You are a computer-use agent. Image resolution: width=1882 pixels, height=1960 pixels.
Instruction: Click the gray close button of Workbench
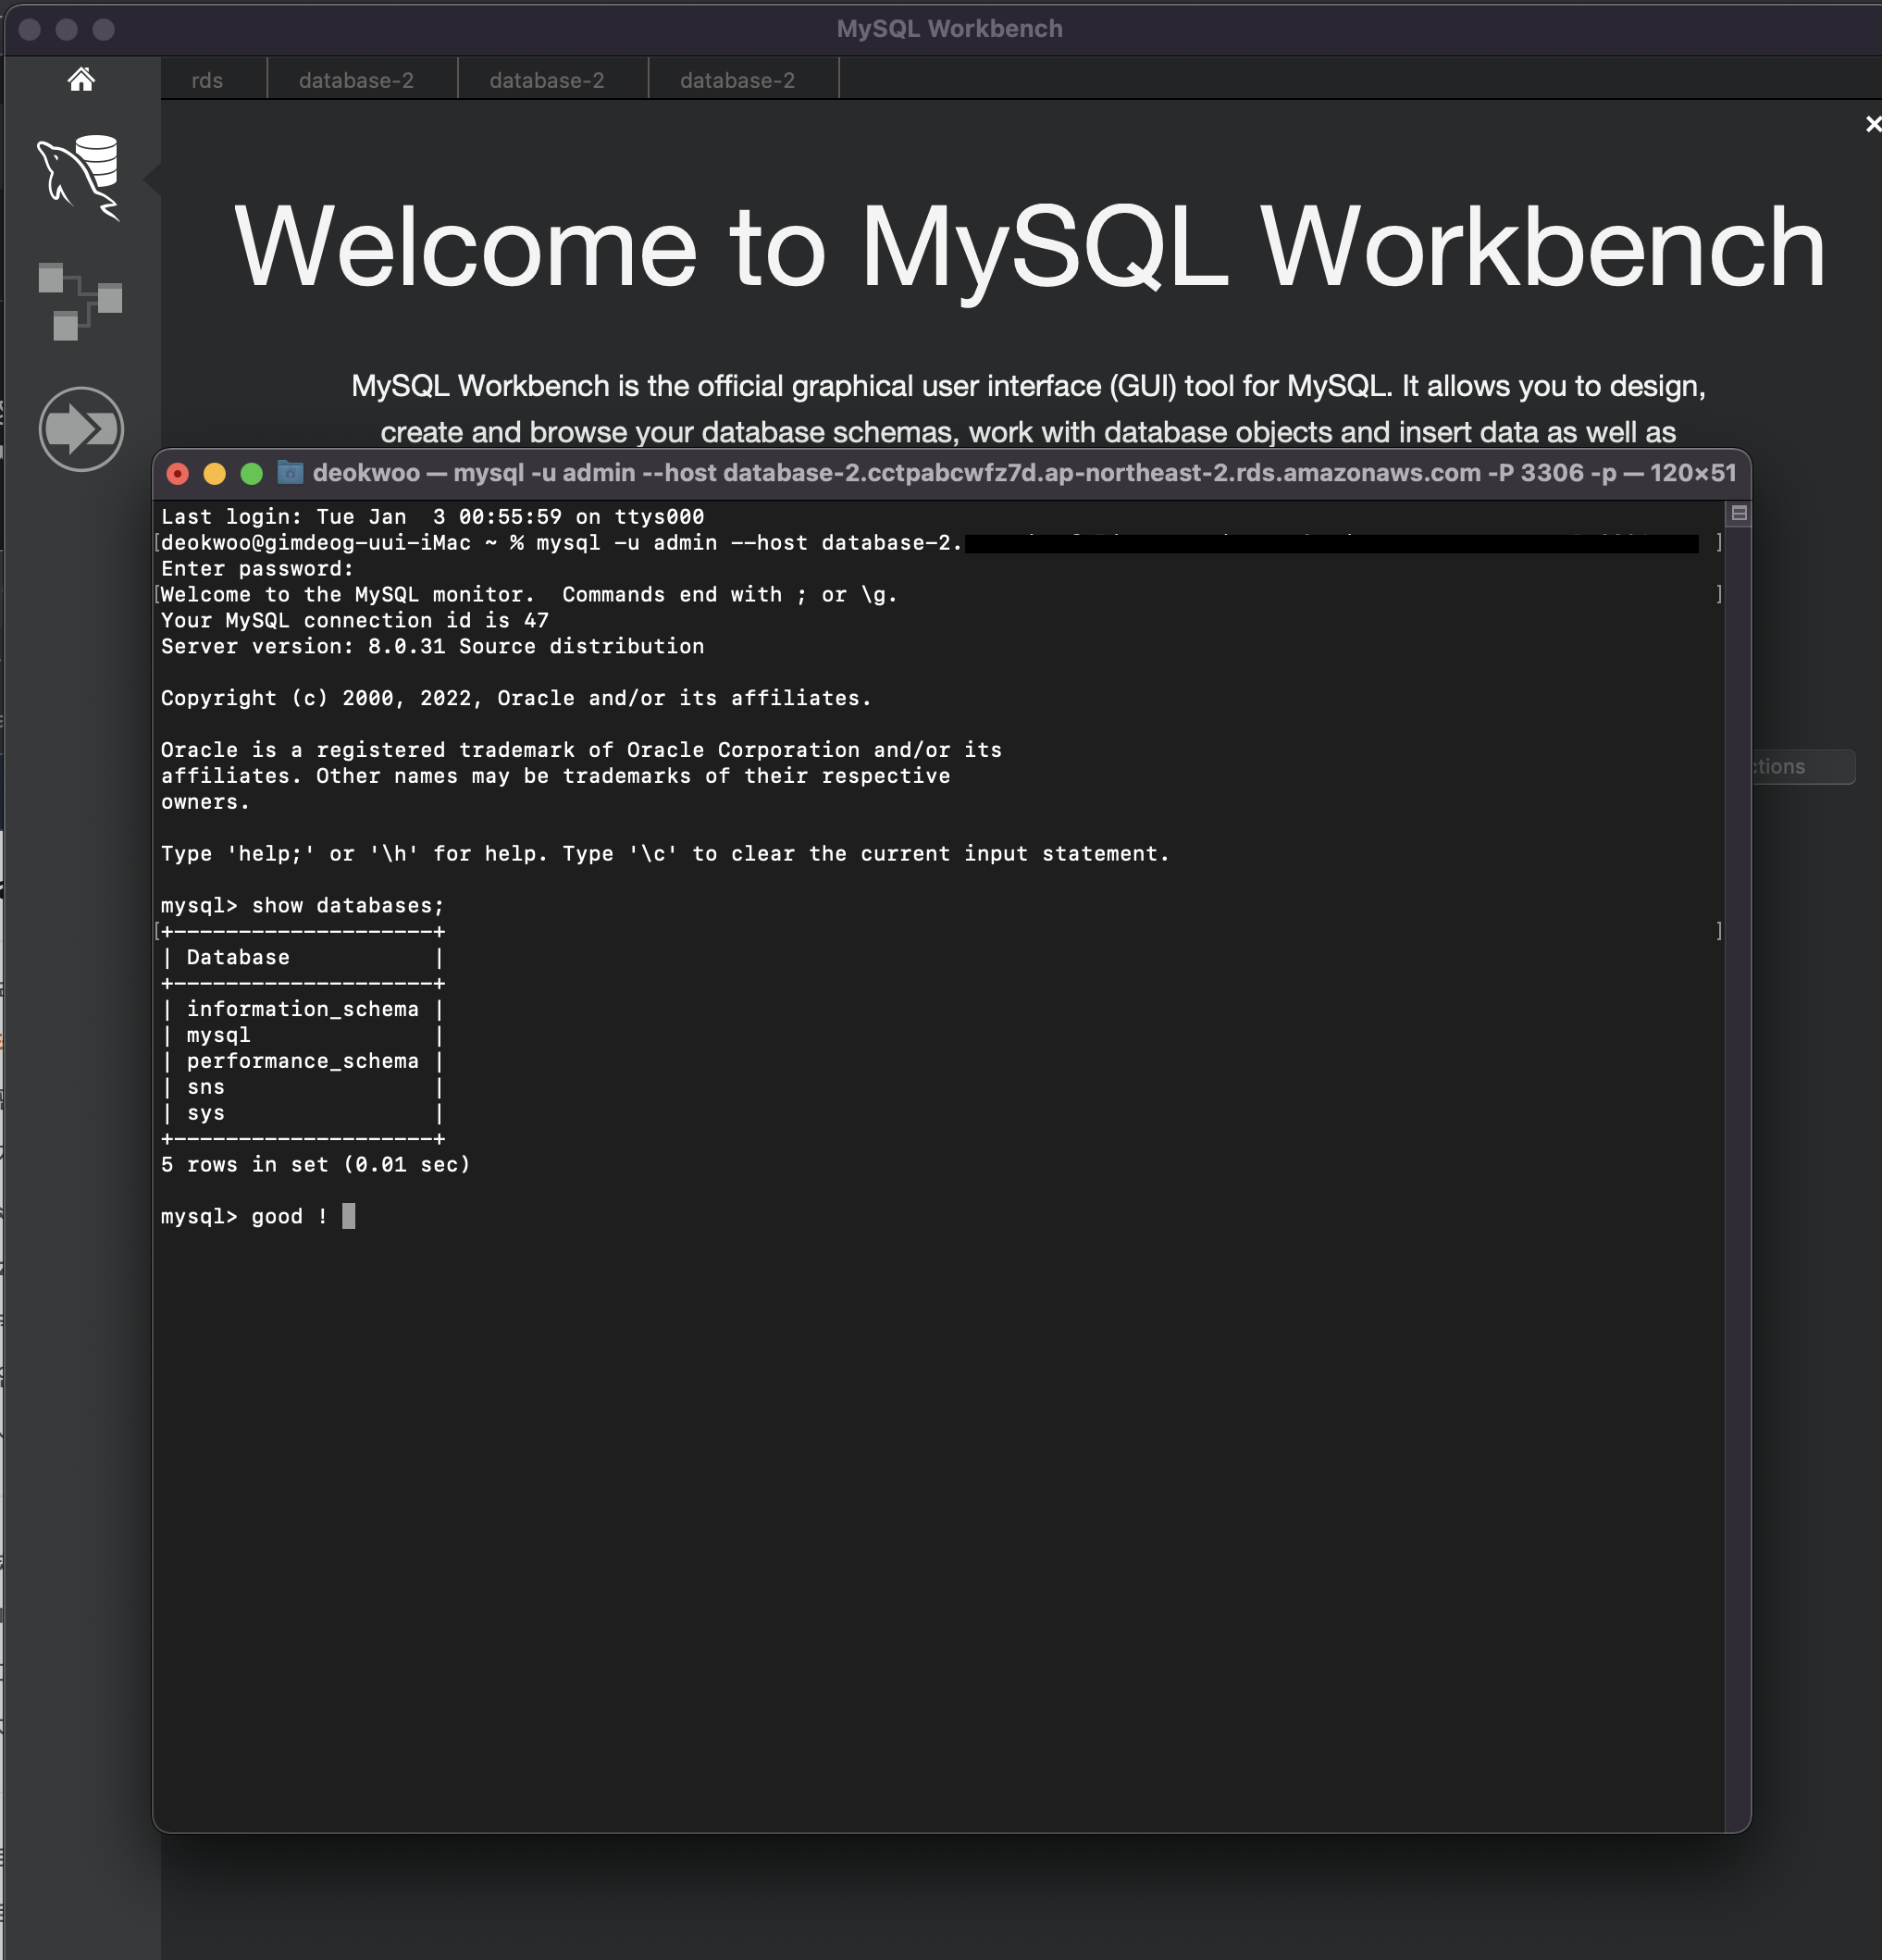30,29
